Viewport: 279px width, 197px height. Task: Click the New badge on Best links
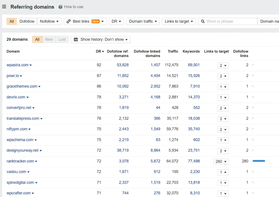pos(96,21)
